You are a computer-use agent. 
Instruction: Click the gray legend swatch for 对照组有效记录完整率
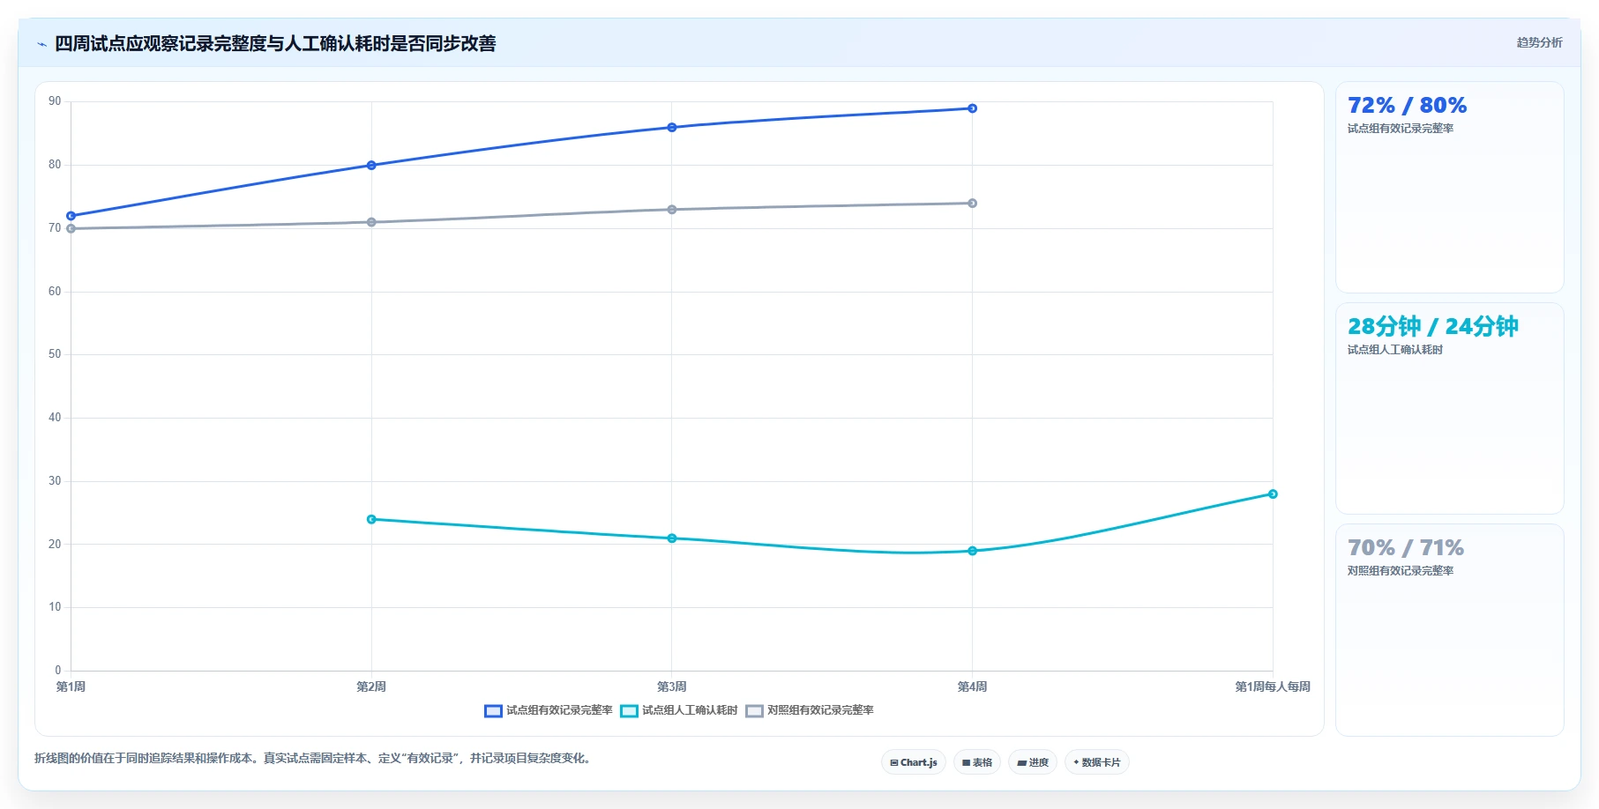click(754, 711)
